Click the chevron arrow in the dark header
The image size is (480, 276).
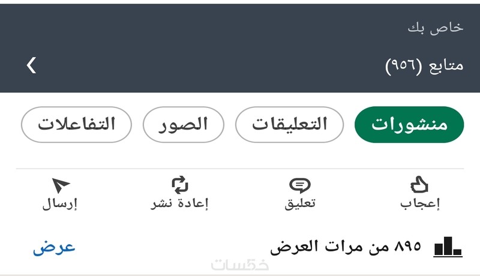click(32, 65)
